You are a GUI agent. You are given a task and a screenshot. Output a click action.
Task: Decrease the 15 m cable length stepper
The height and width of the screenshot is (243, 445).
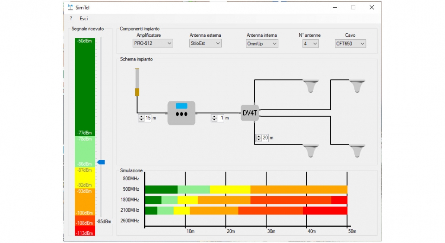141,120
